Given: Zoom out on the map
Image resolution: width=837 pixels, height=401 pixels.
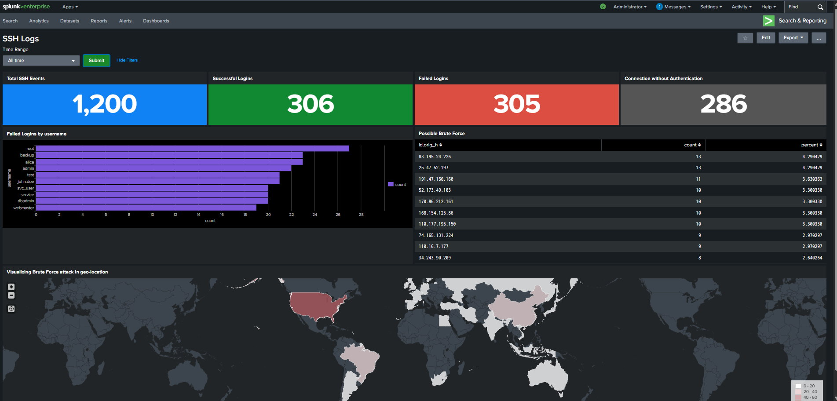Looking at the screenshot, I should (11, 295).
